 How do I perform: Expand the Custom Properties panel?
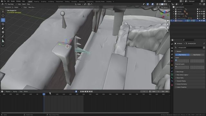(181, 87)
